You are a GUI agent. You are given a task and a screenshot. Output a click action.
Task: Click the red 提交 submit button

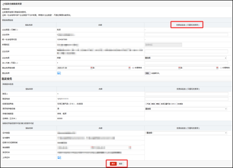coord(113,164)
